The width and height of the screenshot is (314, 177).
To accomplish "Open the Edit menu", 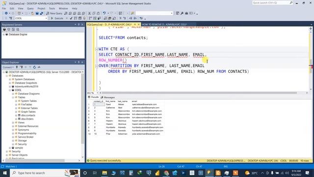I will coord(12,8).
